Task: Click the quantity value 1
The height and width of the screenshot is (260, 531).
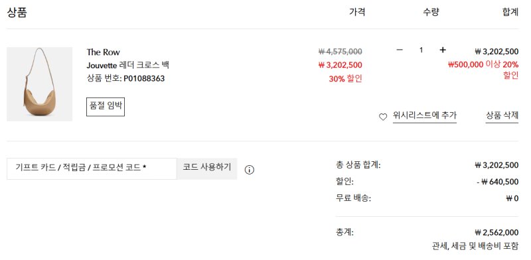Action: (421, 50)
